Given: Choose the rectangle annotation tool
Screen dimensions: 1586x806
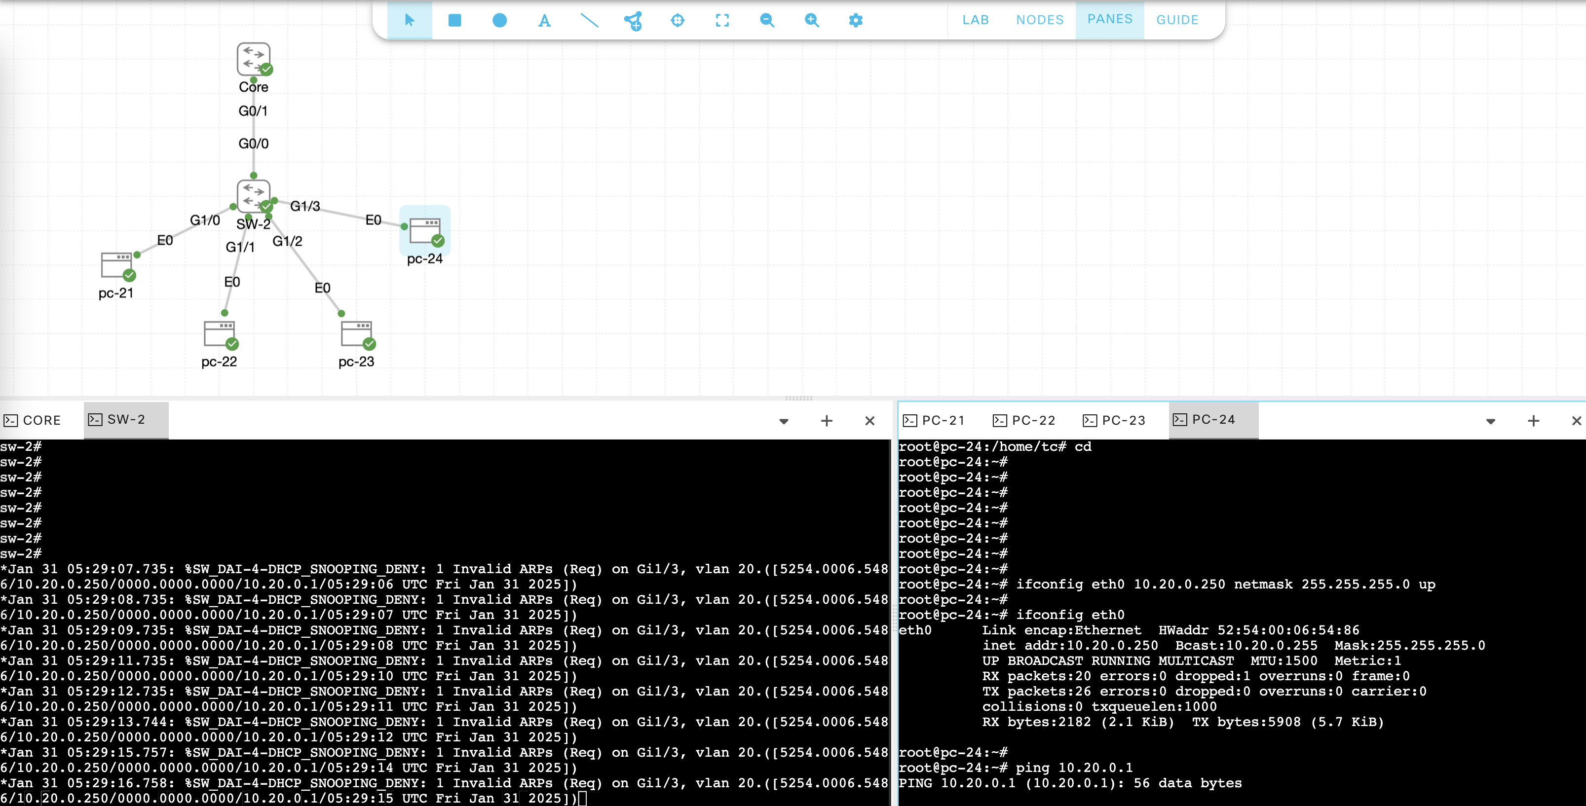Looking at the screenshot, I should coord(454,20).
